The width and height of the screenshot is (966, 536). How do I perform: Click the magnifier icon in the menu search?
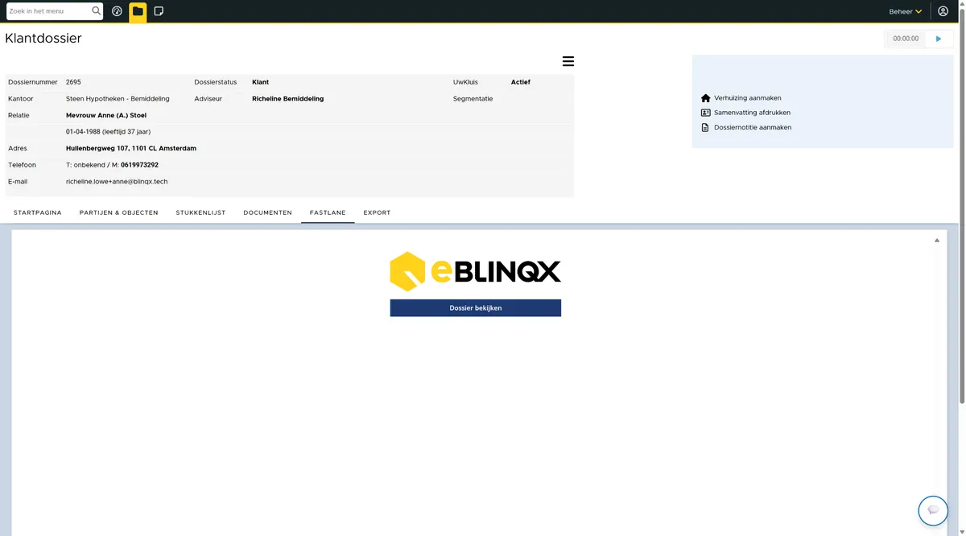(x=97, y=11)
